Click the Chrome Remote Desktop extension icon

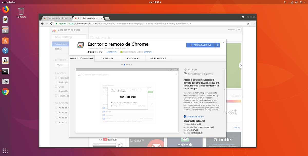(81, 45)
